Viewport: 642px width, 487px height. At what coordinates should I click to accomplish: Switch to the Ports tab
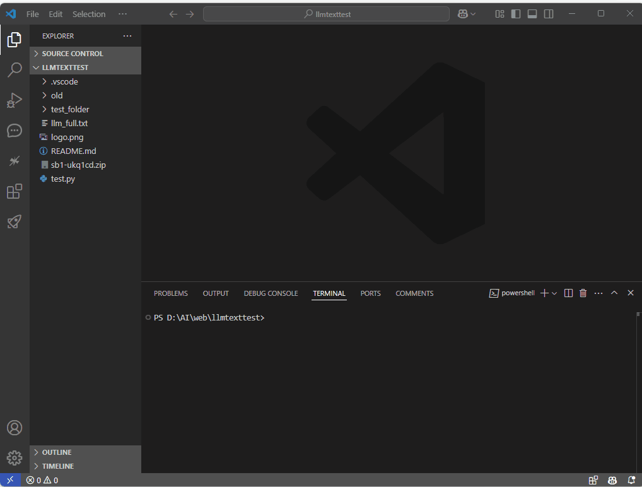point(371,293)
